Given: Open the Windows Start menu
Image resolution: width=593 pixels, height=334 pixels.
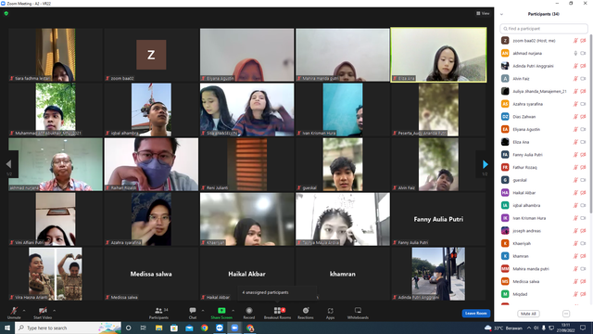Looking at the screenshot, I should 7,328.
